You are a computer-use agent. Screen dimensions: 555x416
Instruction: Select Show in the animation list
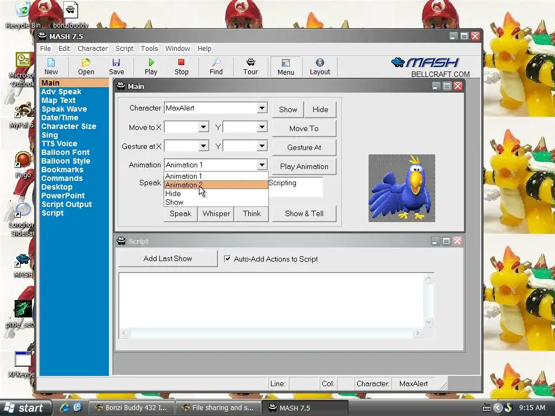216,203
